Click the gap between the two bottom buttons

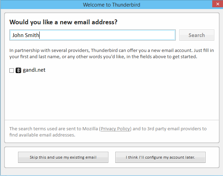(112, 157)
